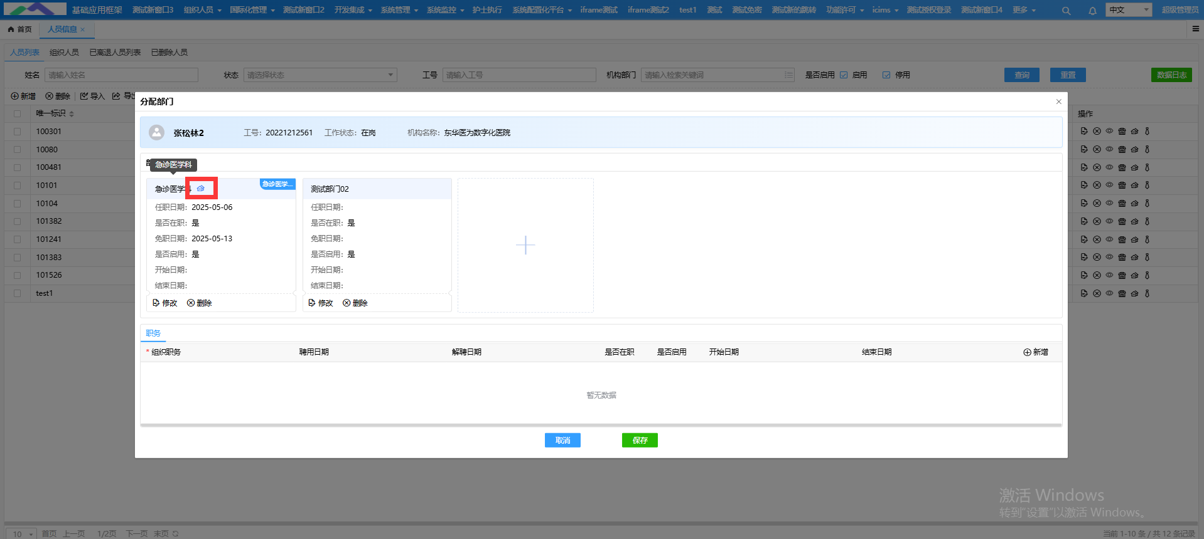Viewport: 1204px width, 539px height.
Task: Click the home icon beside 急诊医学科
Action: pyautogui.click(x=201, y=188)
